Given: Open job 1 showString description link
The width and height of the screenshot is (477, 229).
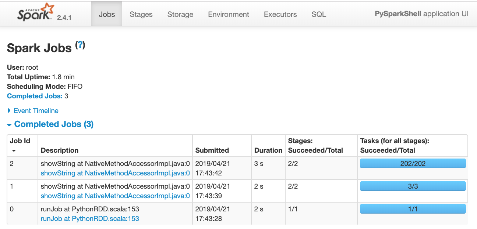Looking at the screenshot, I should [115, 196].
